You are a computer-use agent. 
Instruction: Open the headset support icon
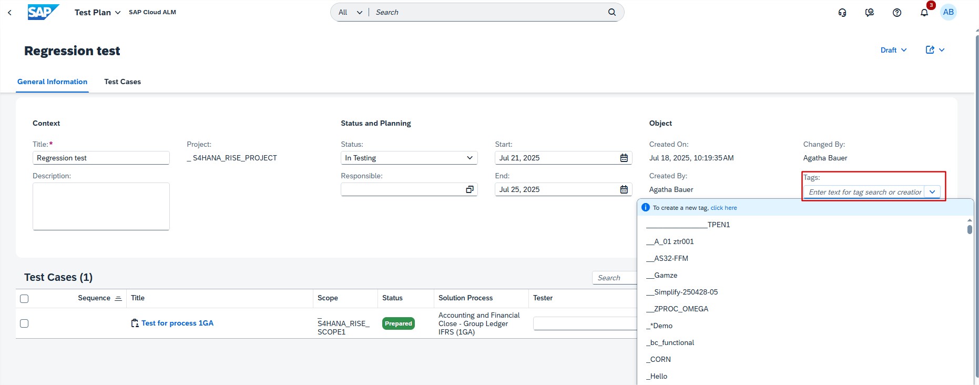point(842,13)
